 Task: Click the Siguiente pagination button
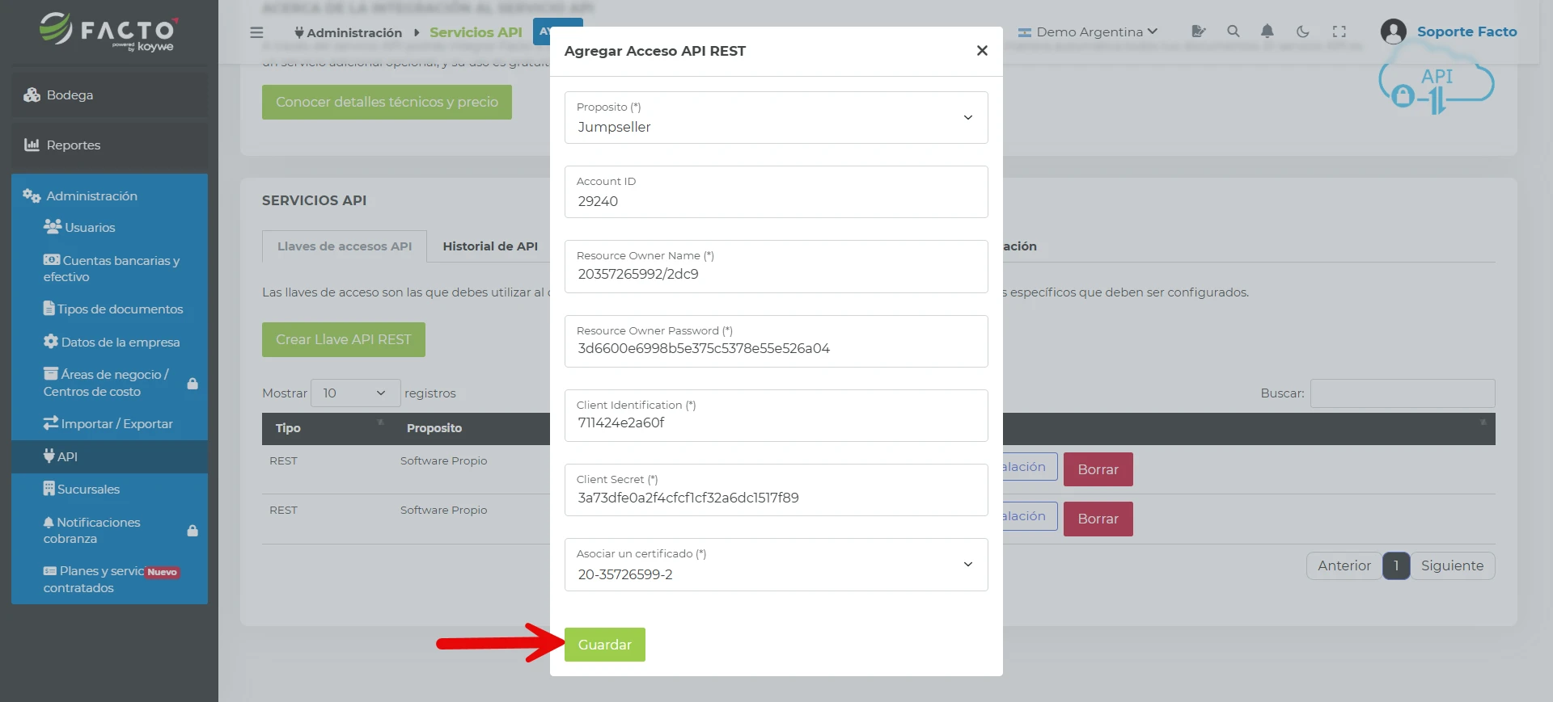tap(1452, 565)
